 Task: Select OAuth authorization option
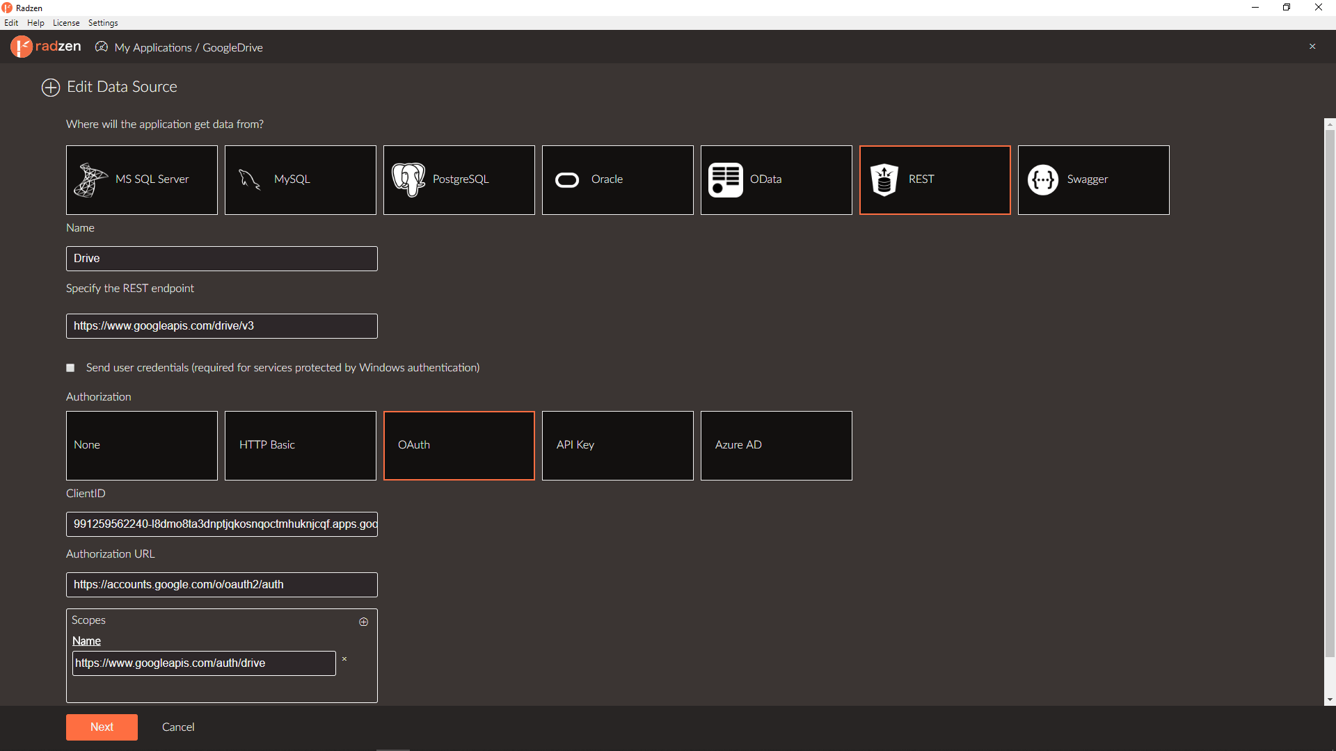tap(459, 446)
